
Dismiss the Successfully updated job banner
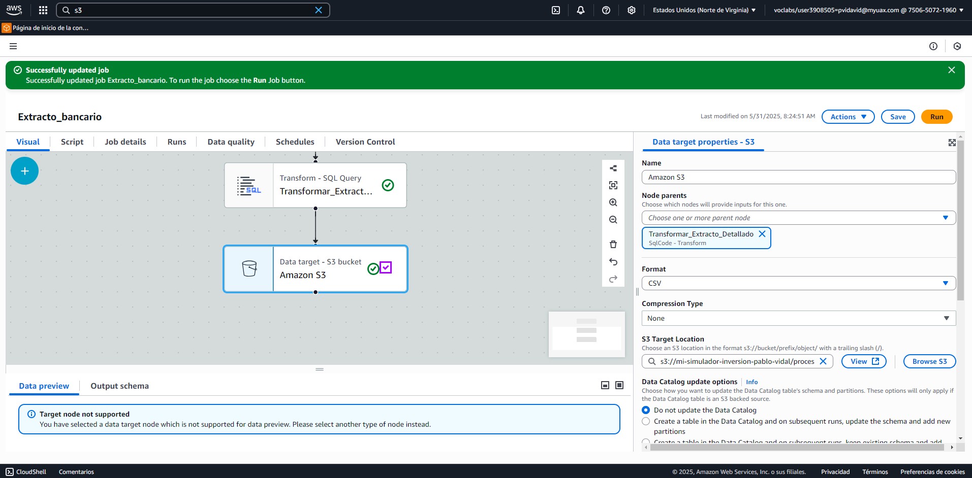(x=952, y=70)
